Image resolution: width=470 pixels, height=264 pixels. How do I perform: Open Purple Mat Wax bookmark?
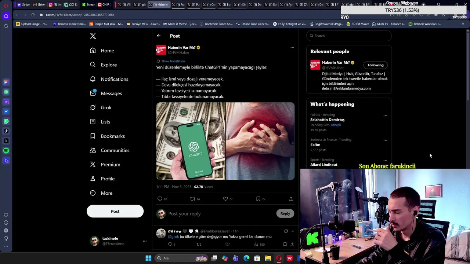[x=106, y=24]
